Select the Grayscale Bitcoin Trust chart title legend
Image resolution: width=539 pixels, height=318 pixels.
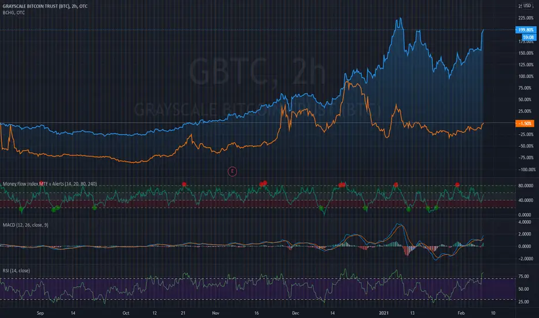pos(45,6)
